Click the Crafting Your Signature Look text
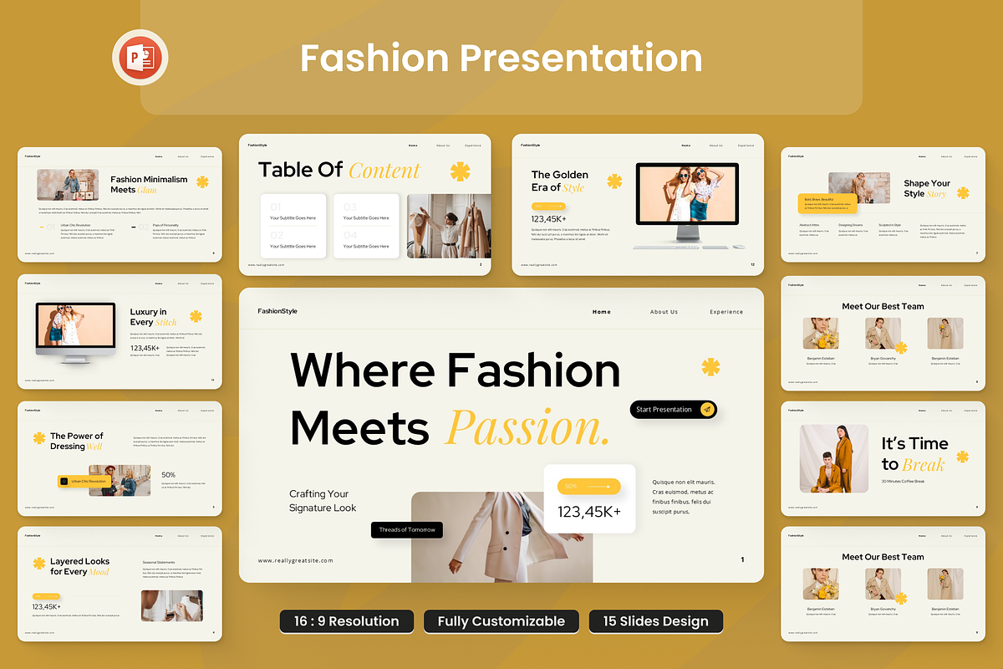 [323, 501]
